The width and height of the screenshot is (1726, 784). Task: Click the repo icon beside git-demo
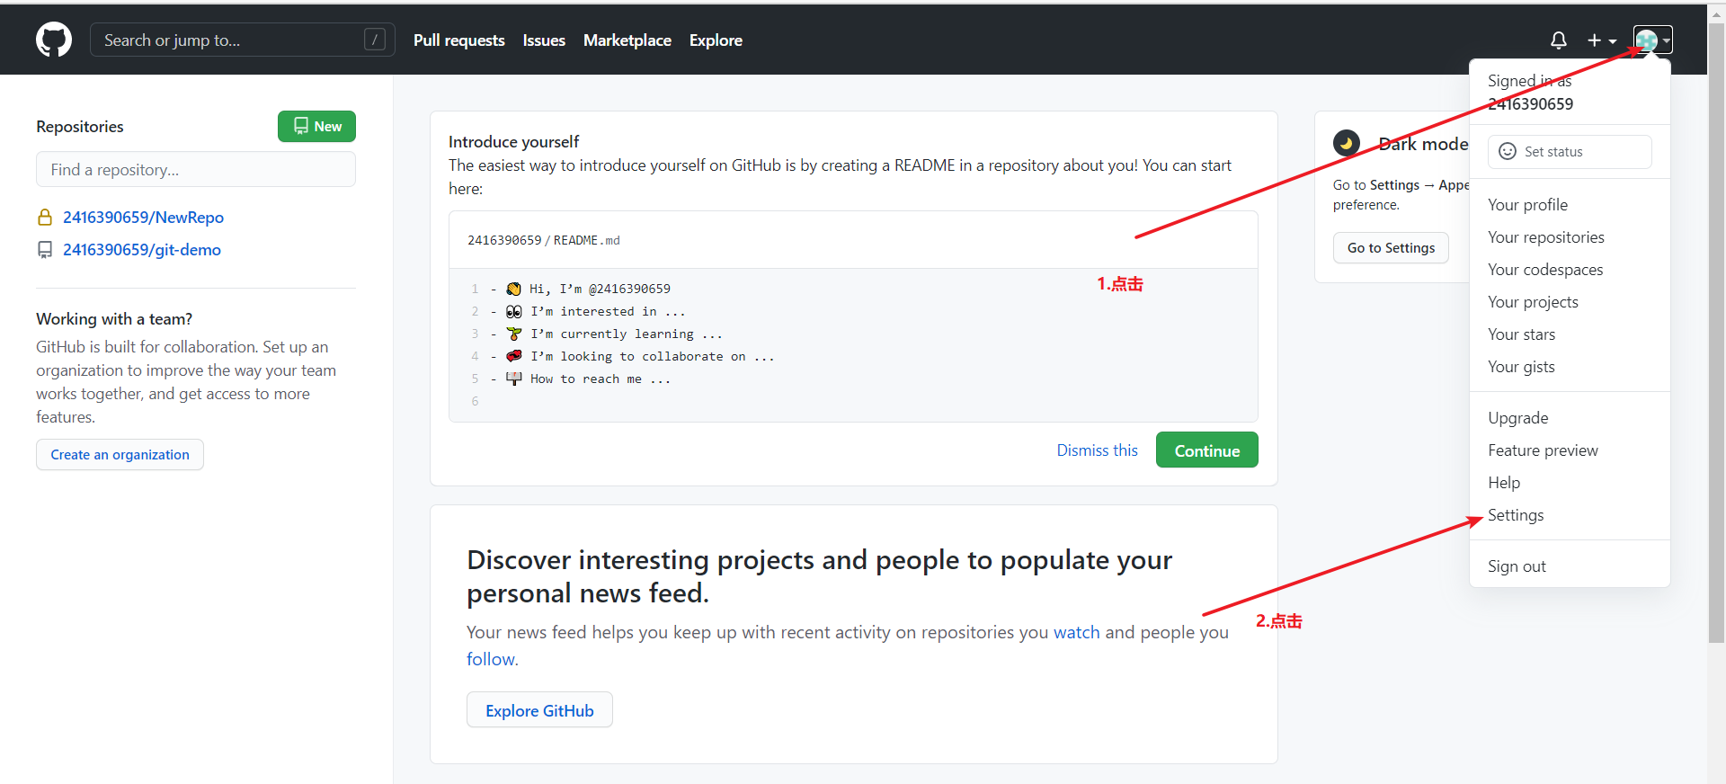(x=45, y=250)
